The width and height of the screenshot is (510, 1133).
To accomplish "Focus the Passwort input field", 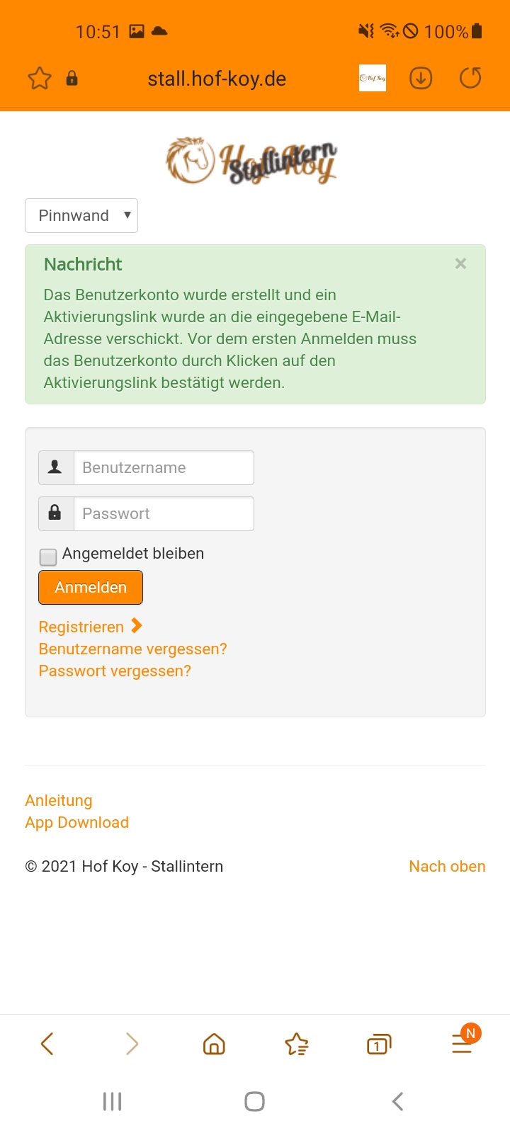I will (164, 513).
